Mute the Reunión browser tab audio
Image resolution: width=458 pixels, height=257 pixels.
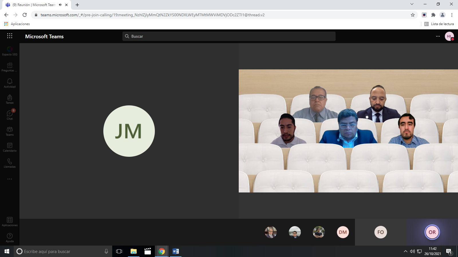[x=60, y=5]
